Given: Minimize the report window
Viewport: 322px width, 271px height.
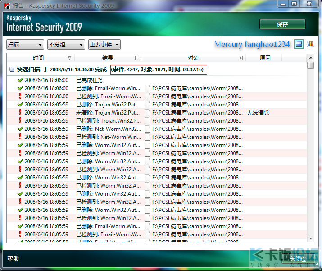Looking at the screenshot, I should click(283, 4).
